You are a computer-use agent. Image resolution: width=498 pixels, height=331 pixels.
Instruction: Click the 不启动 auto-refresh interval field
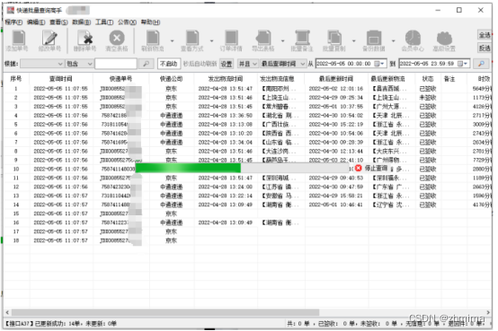pyautogui.click(x=169, y=64)
